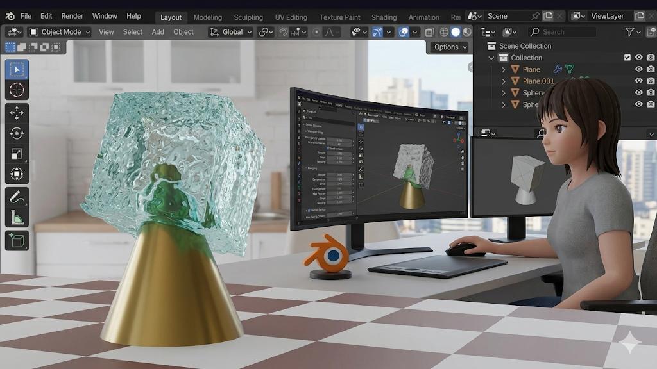Open the Render menu
This screenshot has width=657, height=369.
click(72, 16)
